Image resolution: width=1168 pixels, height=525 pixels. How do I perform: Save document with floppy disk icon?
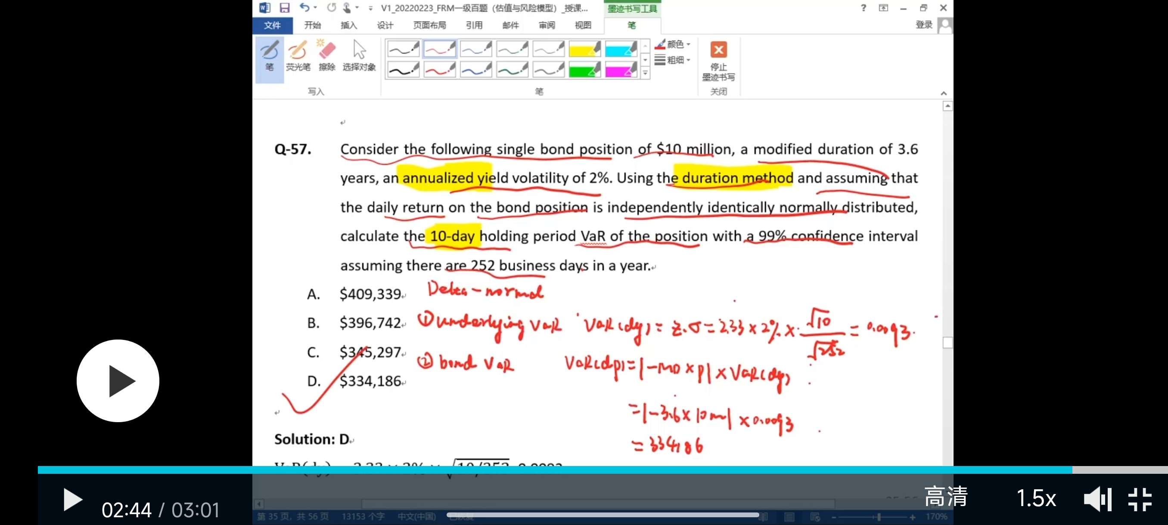[x=284, y=8]
